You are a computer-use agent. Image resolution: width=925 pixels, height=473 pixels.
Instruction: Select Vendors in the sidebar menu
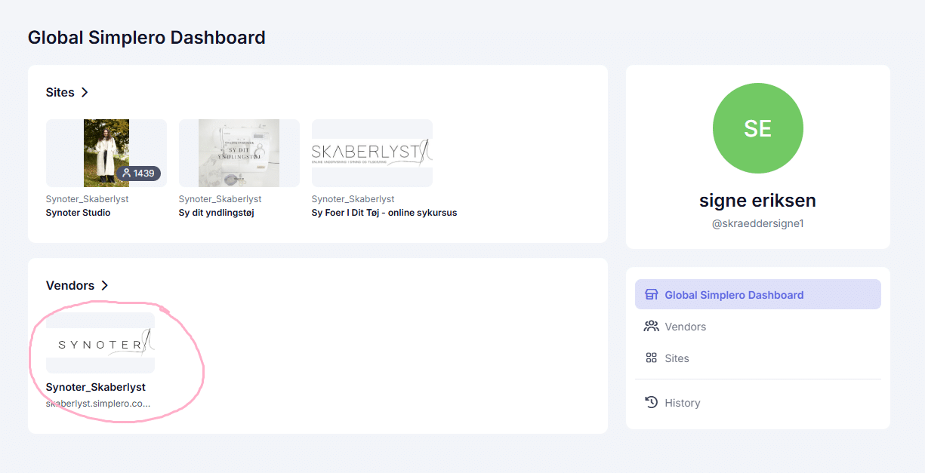pos(685,327)
